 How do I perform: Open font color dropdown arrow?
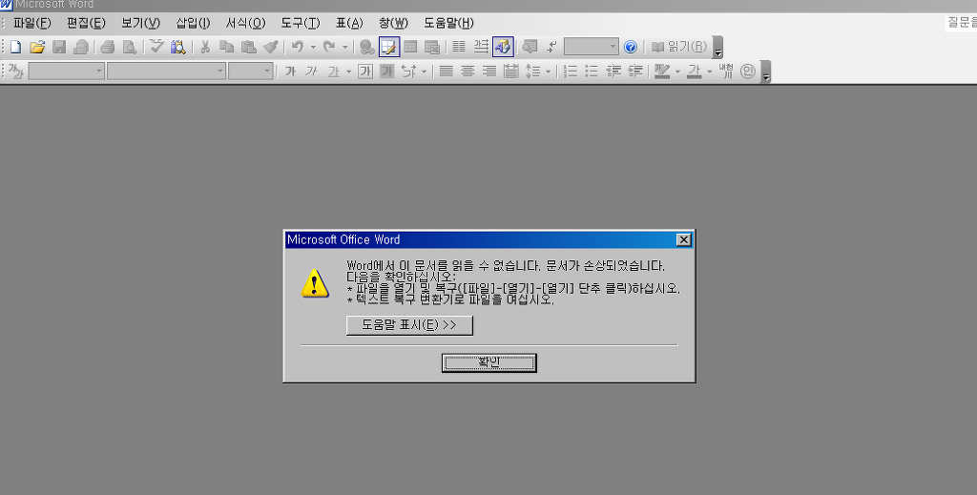709,72
